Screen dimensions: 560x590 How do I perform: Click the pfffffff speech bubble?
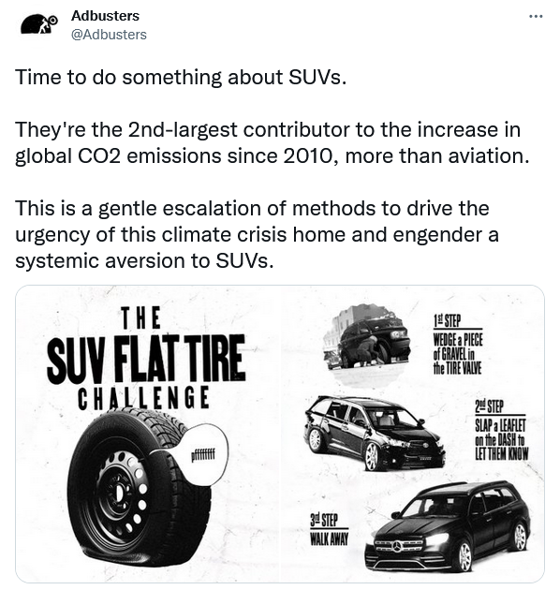point(203,456)
